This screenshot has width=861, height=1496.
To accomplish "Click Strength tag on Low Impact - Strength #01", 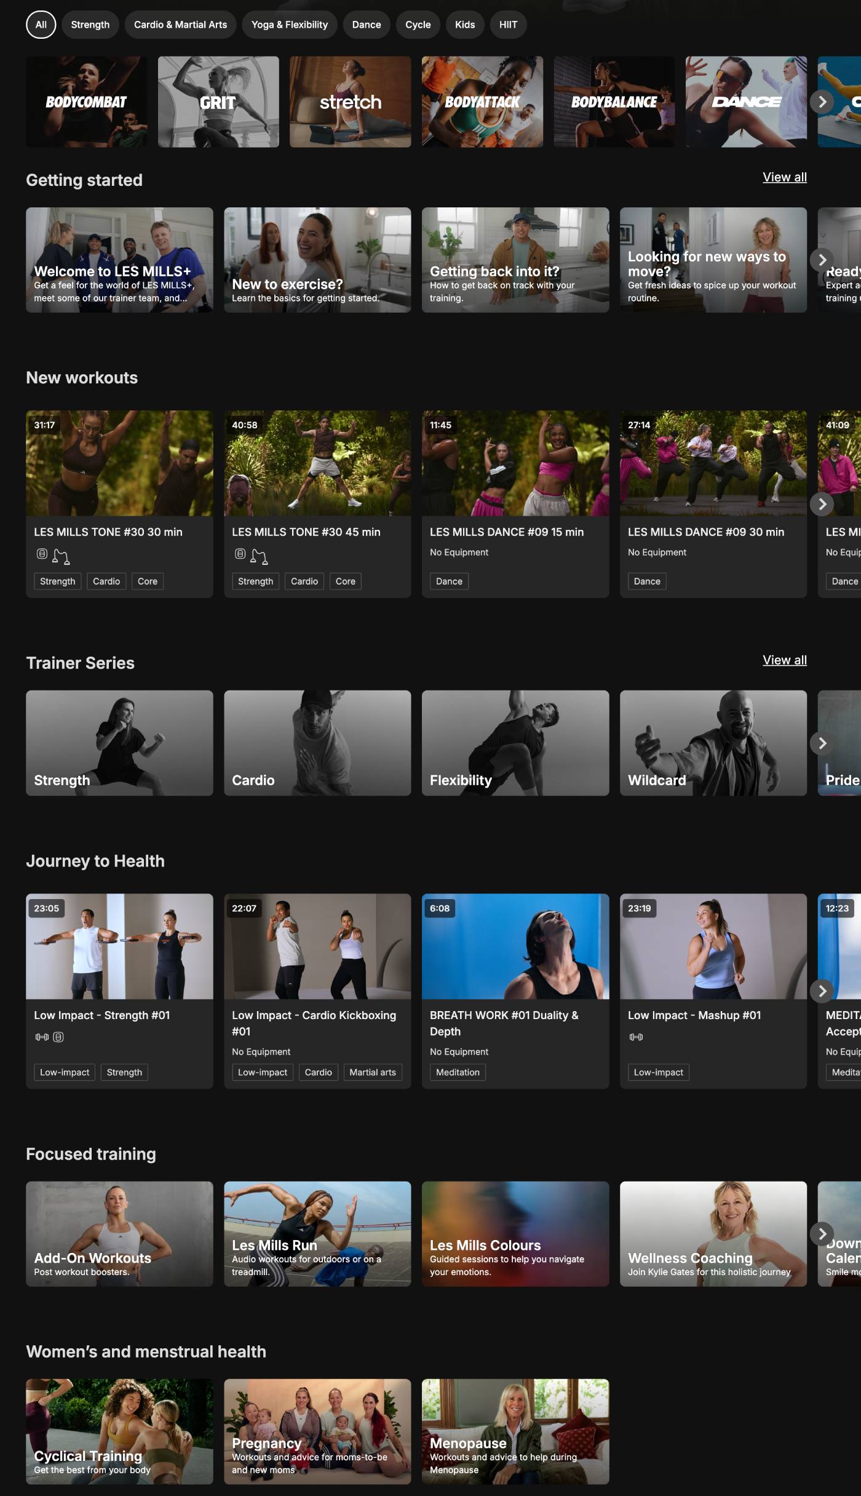I will pos(124,1072).
